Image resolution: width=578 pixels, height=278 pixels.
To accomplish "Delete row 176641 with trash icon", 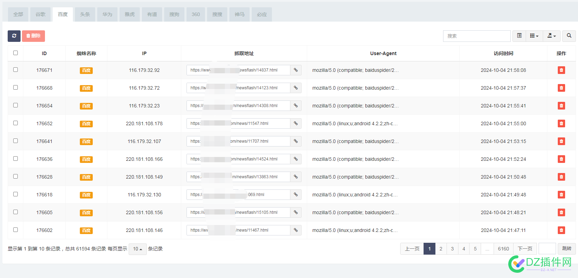I will (561, 141).
